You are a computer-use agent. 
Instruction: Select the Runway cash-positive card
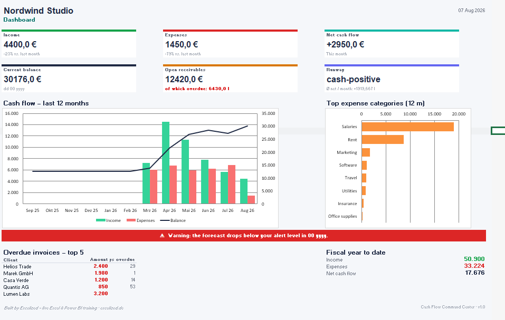tap(392, 79)
